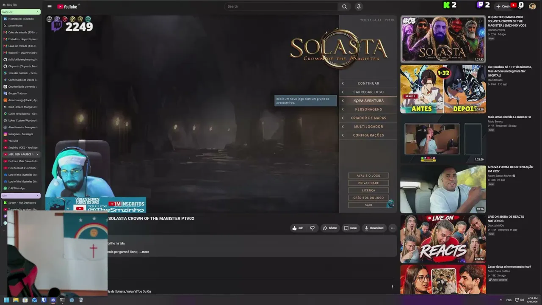Screen dimensions: 542x305
Task: Switch to the Stream - Kick Dashboard tab
Action: click(x=21, y=202)
